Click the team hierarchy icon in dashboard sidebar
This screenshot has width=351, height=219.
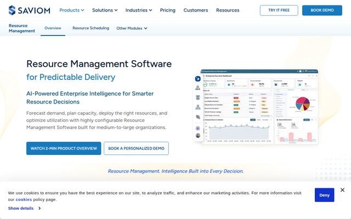click(198, 88)
